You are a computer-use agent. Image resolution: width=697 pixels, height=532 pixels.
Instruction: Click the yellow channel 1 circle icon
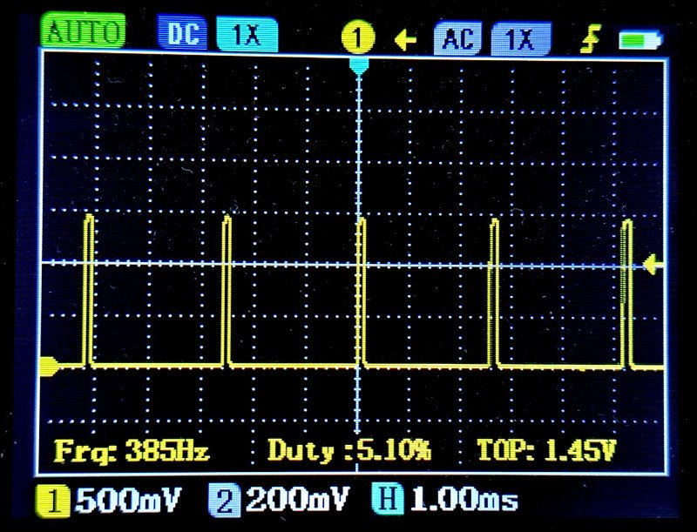point(358,38)
